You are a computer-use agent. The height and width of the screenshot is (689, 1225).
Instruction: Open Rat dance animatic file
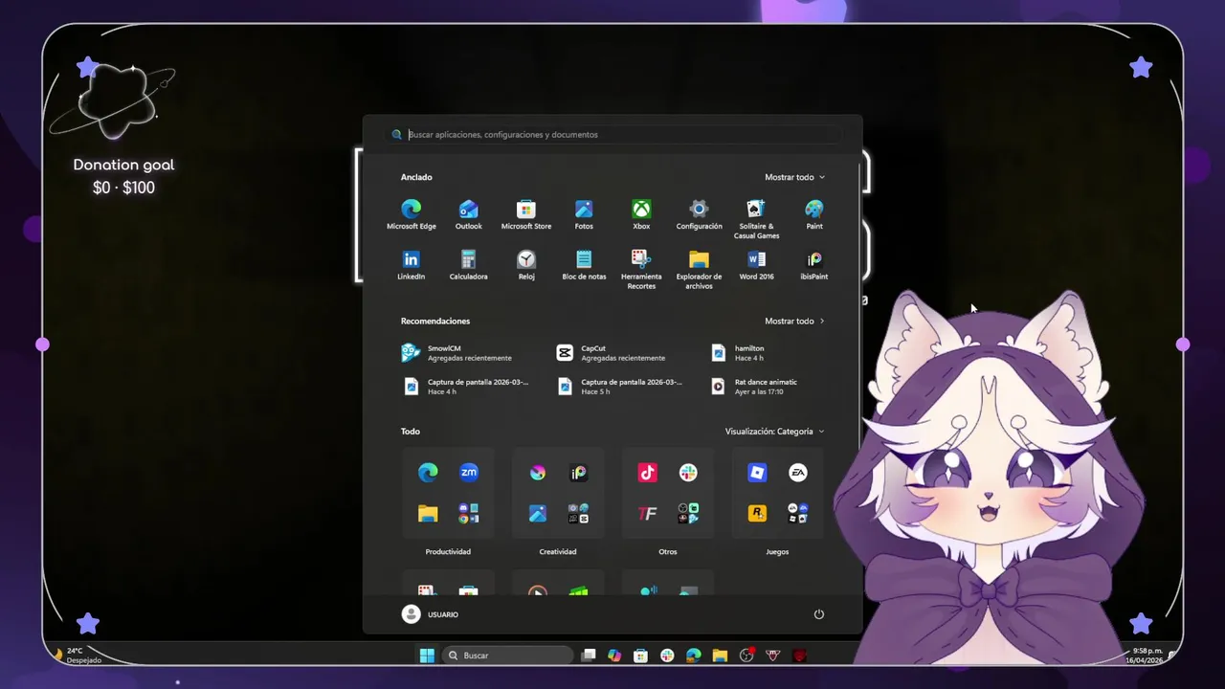754,387
